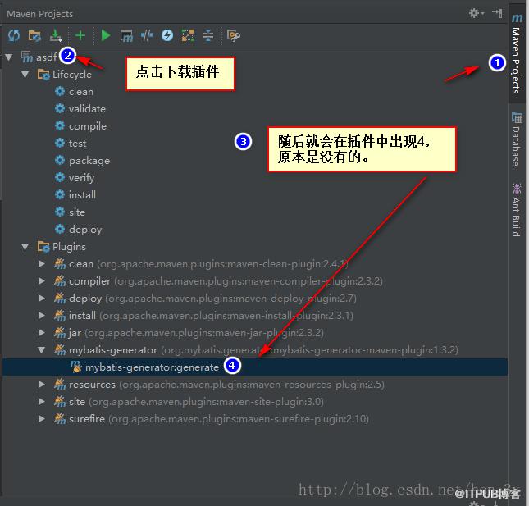Select the compile lifecycle phase
The image size is (529, 506).
pos(88,126)
